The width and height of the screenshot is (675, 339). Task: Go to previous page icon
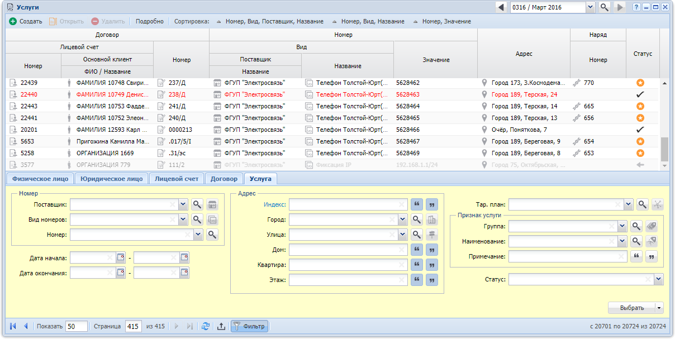[x=26, y=326]
